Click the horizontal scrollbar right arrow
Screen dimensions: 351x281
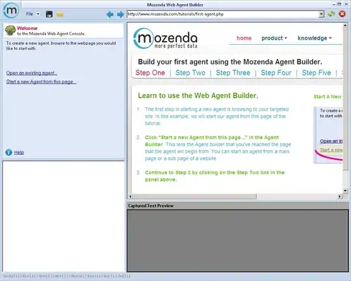click(x=340, y=196)
